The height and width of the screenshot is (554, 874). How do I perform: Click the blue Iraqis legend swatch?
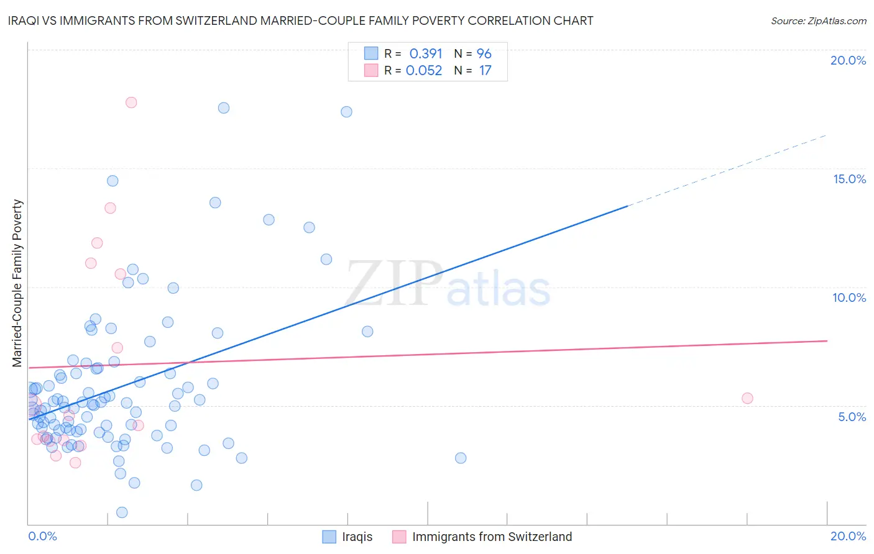[329, 537]
